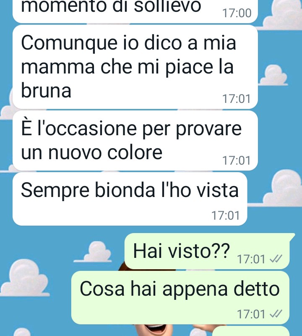Select the "Sempre bionda l'ho vista" message
Viewport: 302px width, 336px height.
point(130,199)
